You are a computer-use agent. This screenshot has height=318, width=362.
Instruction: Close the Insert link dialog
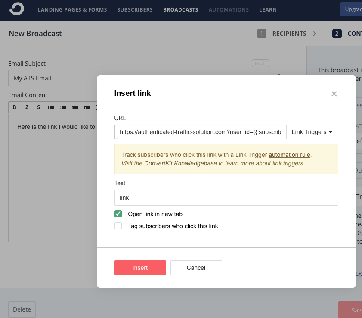(334, 94)
